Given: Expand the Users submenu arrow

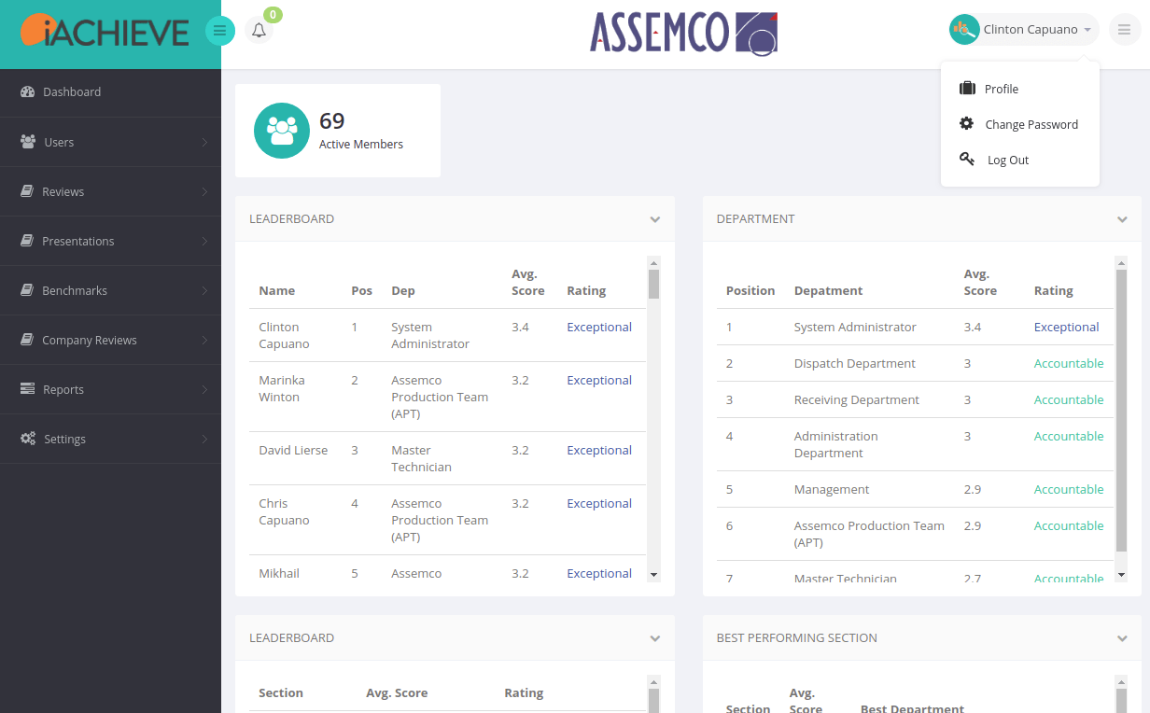Looking at the screenshot, I should pyautogui.click(x=204, y=142).
